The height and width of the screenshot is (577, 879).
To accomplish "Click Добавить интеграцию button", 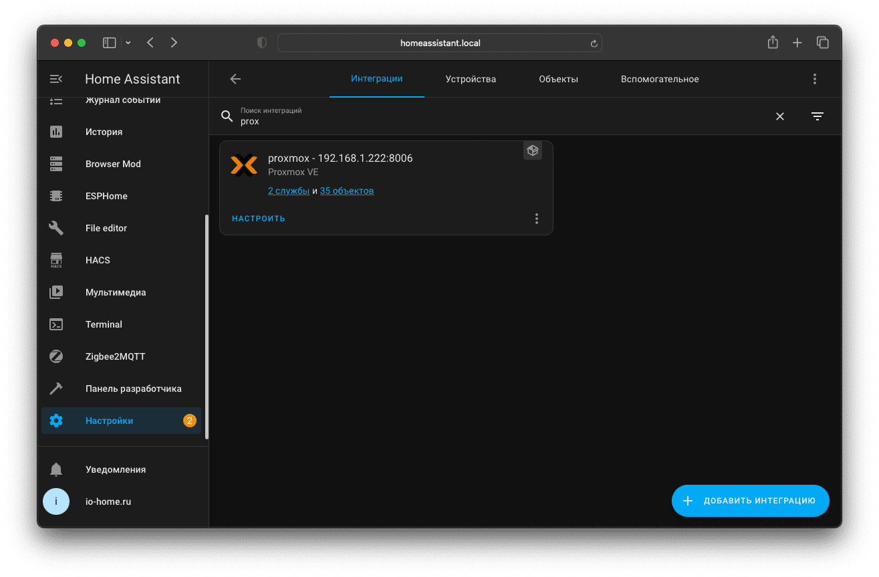I will pos(750,501).
